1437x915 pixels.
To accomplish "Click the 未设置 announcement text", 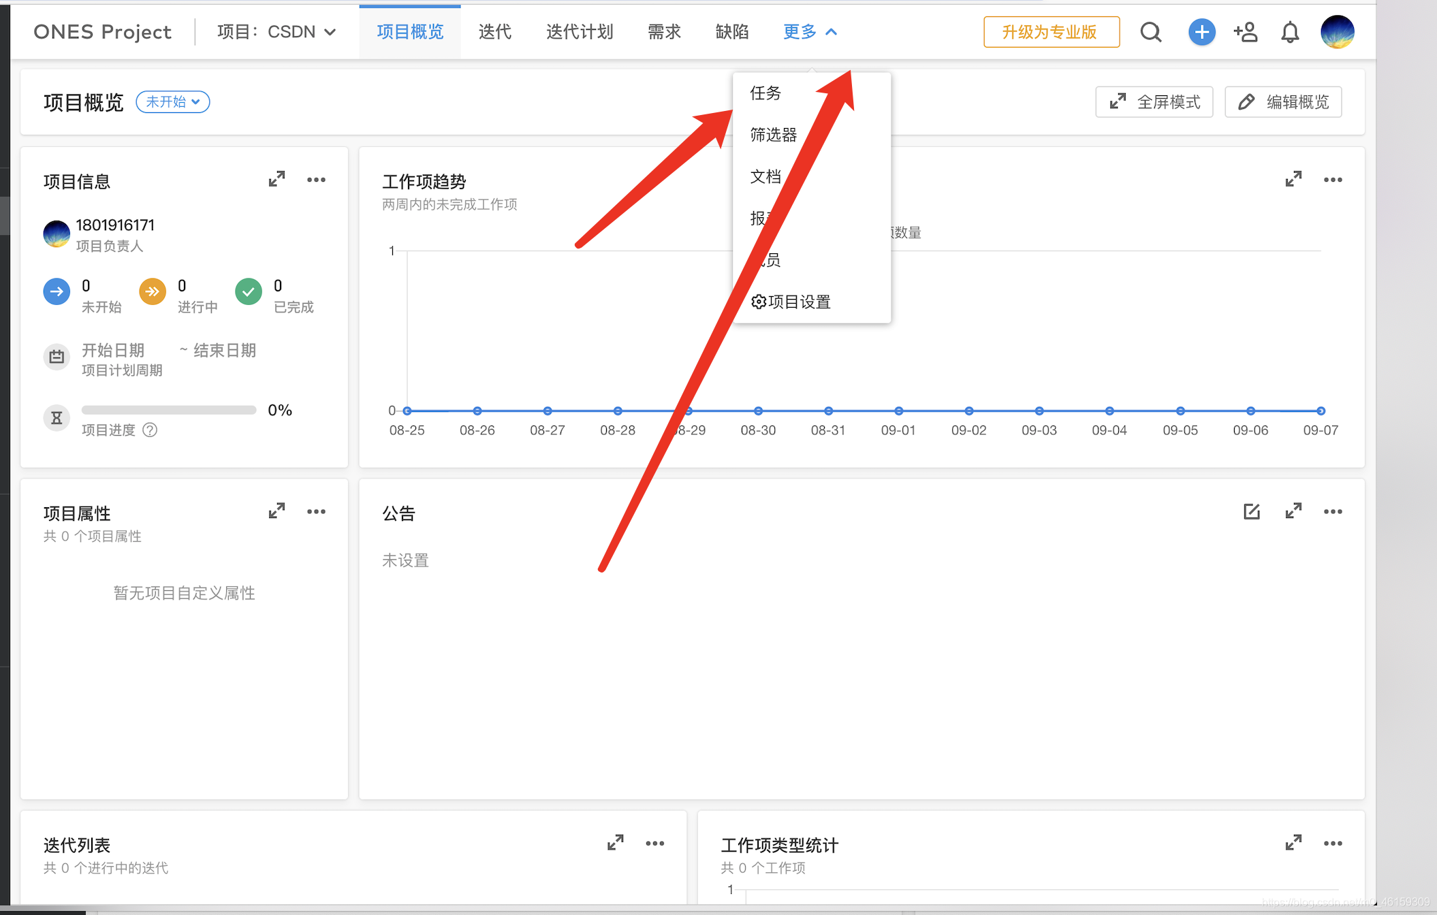I will tap(405, 560).
